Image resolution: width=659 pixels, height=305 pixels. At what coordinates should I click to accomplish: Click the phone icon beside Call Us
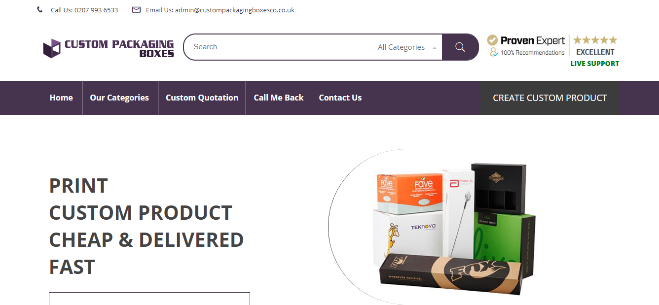pos(40,10)
